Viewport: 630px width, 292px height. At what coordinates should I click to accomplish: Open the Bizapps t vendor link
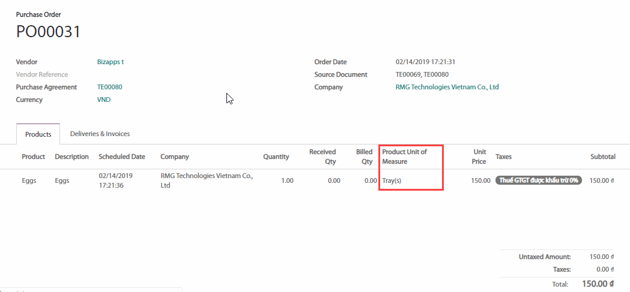(x=111, y=62)
